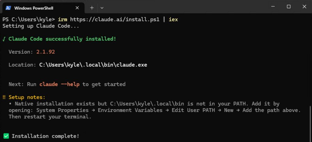
Task: Close the terminal window
Action: point(304,6)
